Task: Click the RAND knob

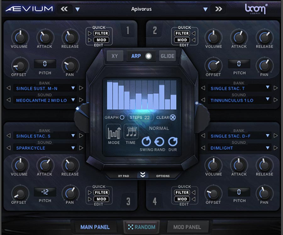Action: (159, 141)
